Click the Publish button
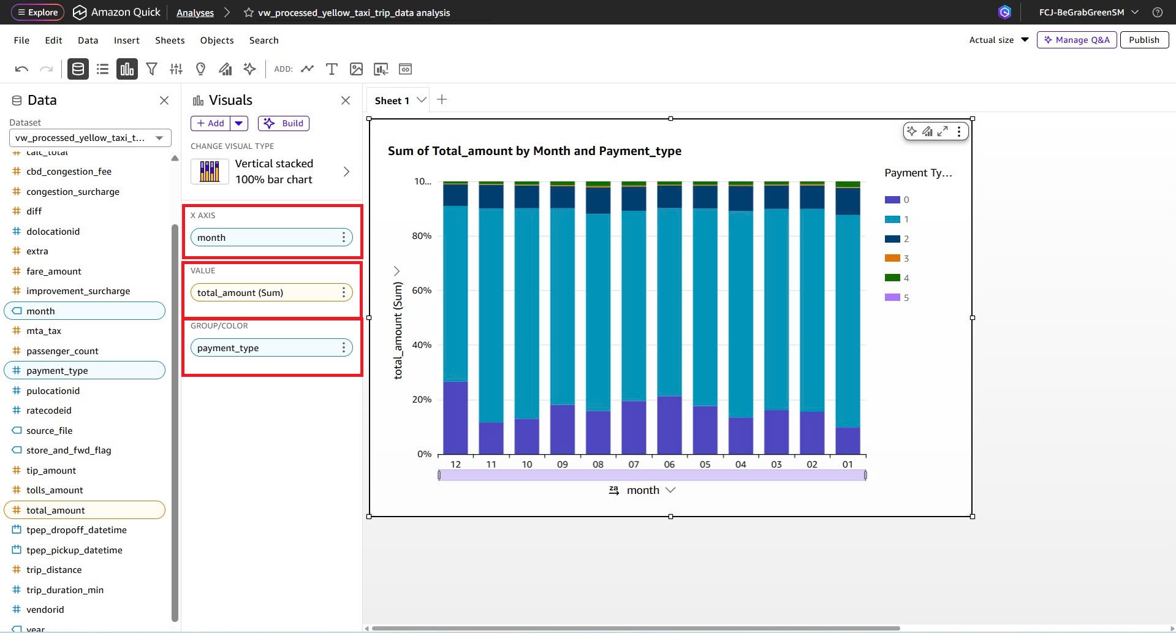Screen dimensions: 1176x633 pos(1144,40)
